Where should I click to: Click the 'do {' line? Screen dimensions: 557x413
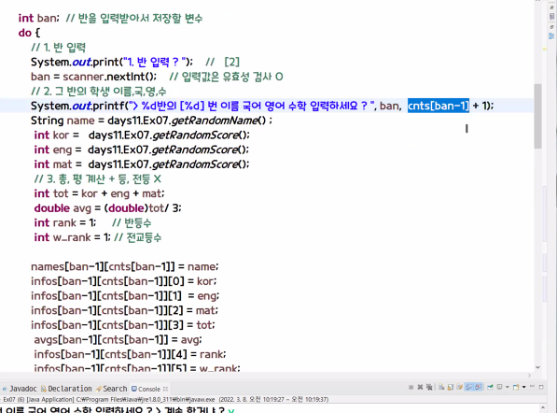[x=29, y=33]
